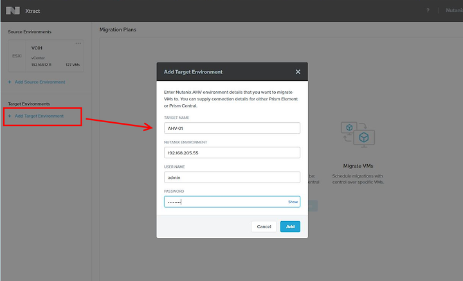Viewport: 463px width, 281px height.
Task: Confirm with the Add button
Action: click(290, 226)
